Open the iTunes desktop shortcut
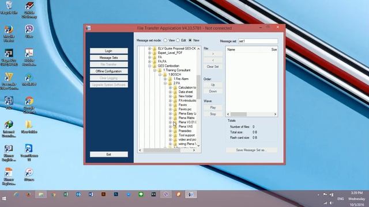The width and height of the screenshot is (369, 207). click(x=29, y=175)
